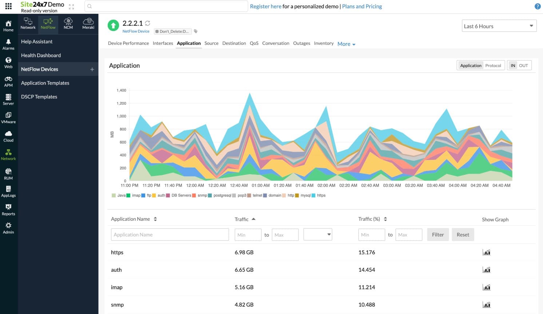Show graph icon for snmp row
Image resolution: width=543 pixels, height=314 pixels.
pyautogui.click(x=487, y=305)
